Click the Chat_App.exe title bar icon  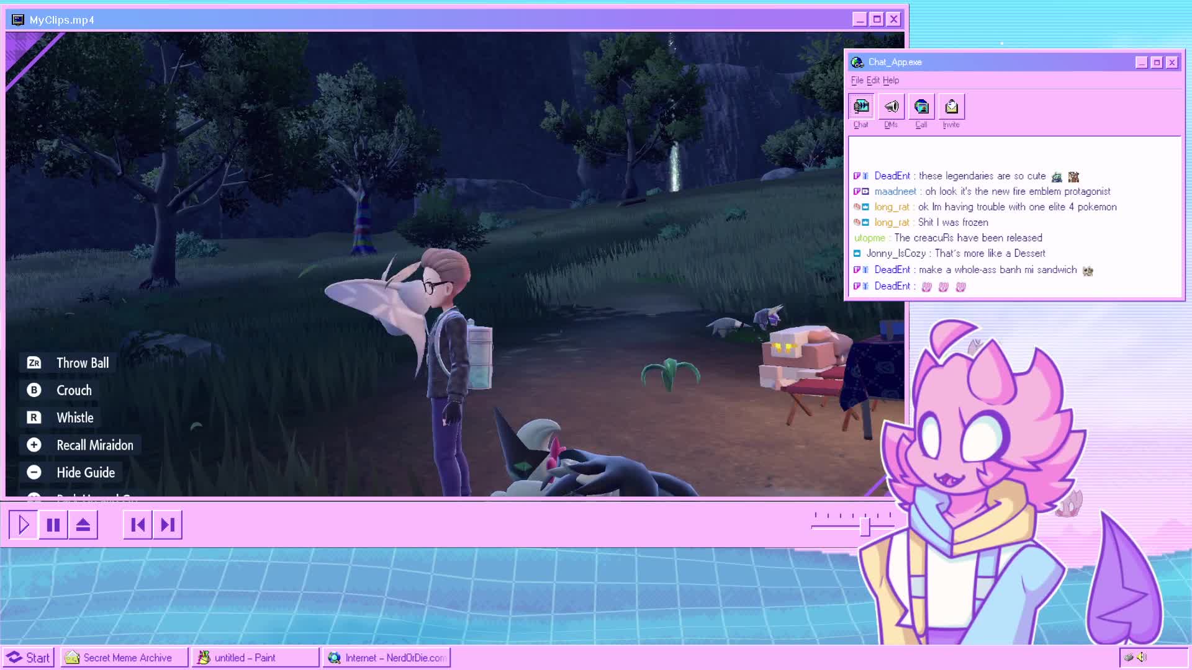pos(857,62)
